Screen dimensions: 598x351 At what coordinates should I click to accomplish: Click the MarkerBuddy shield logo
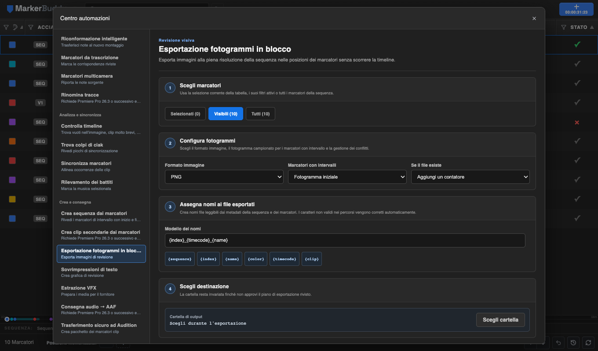click(10, 9)
